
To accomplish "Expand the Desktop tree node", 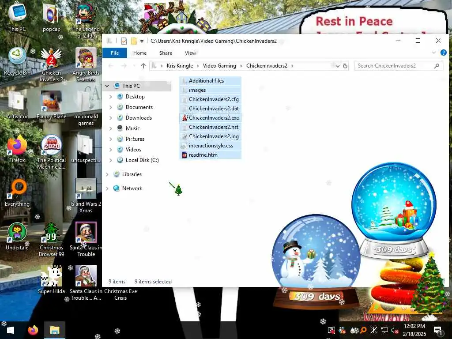I will pos(111,97).
